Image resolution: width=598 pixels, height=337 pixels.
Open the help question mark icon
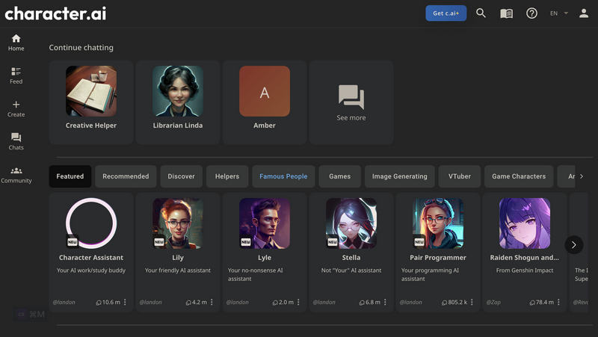tap(531, 13)
